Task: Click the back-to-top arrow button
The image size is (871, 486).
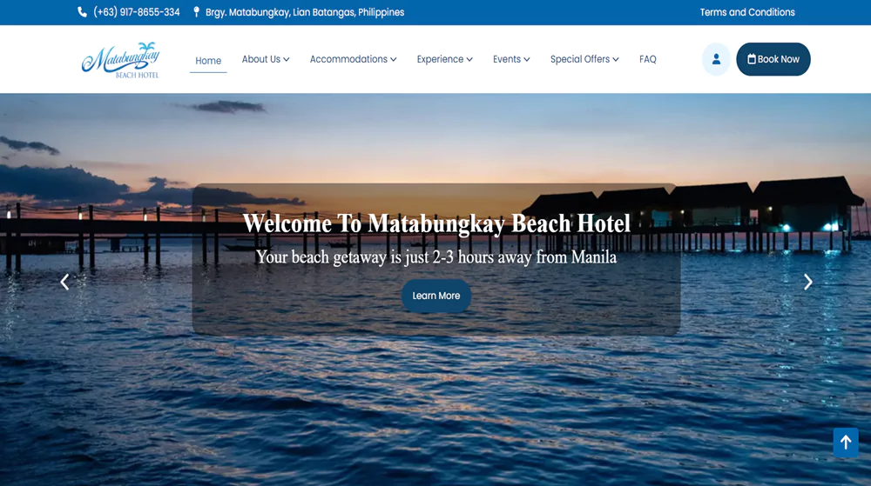Action: click(x=846, y=443)
